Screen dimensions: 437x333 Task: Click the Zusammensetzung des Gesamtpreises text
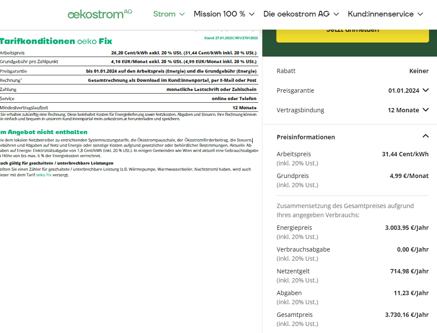[x=345, y=211]
